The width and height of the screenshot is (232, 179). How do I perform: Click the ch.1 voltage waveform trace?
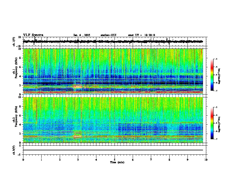point(113,42)
